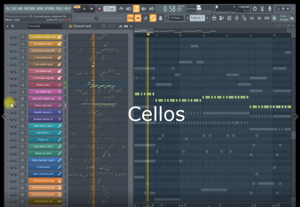Mute channel 1 using its green LED
The width and height of the screenshot is (300, 207).
(x=7, y=37)
